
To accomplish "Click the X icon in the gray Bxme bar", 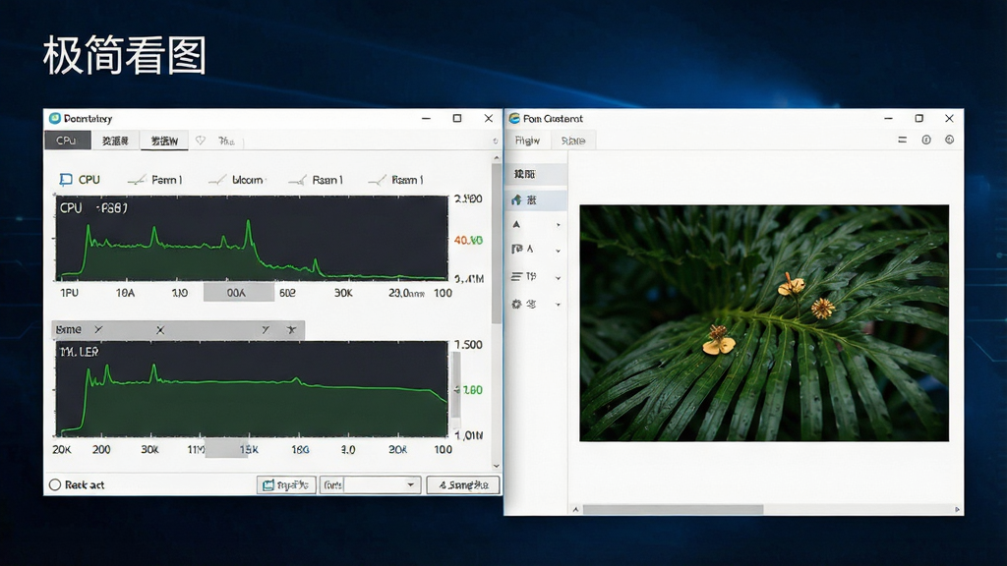I will click(160, 330).
